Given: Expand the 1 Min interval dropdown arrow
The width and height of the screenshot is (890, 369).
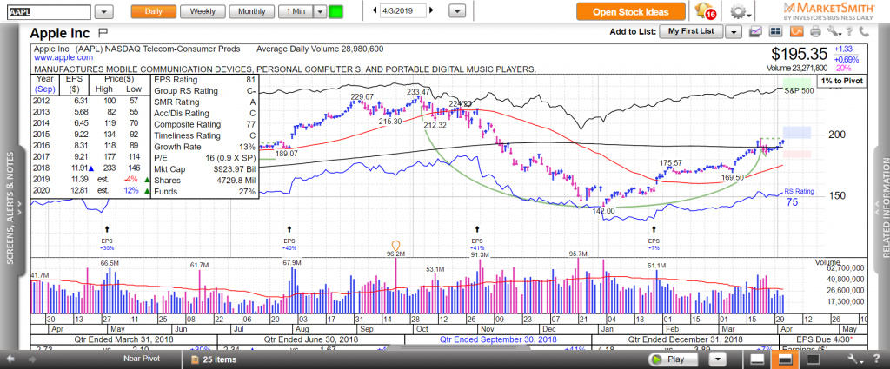Looking at the screenshot, I should pos(319,11).
